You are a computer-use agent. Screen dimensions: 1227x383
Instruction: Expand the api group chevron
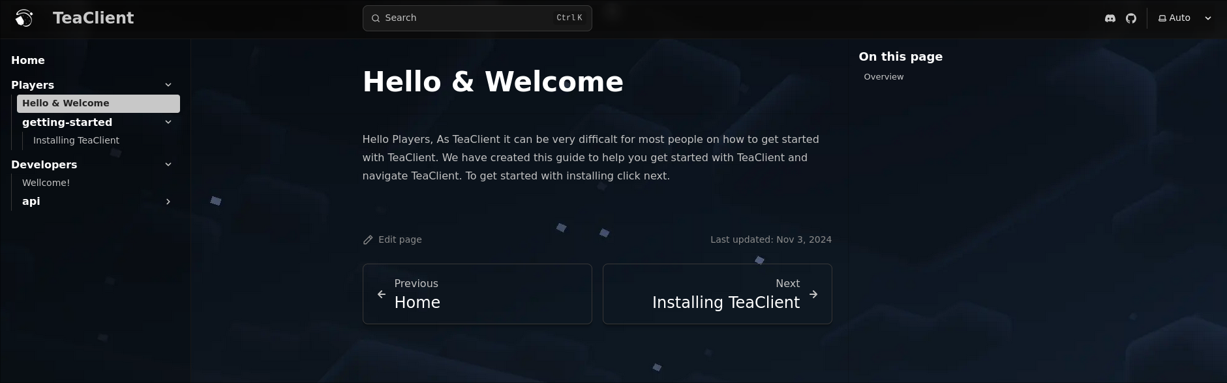pos(168,202)
